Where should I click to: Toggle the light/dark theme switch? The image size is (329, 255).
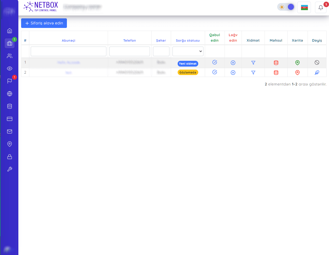tap(286, 7)
